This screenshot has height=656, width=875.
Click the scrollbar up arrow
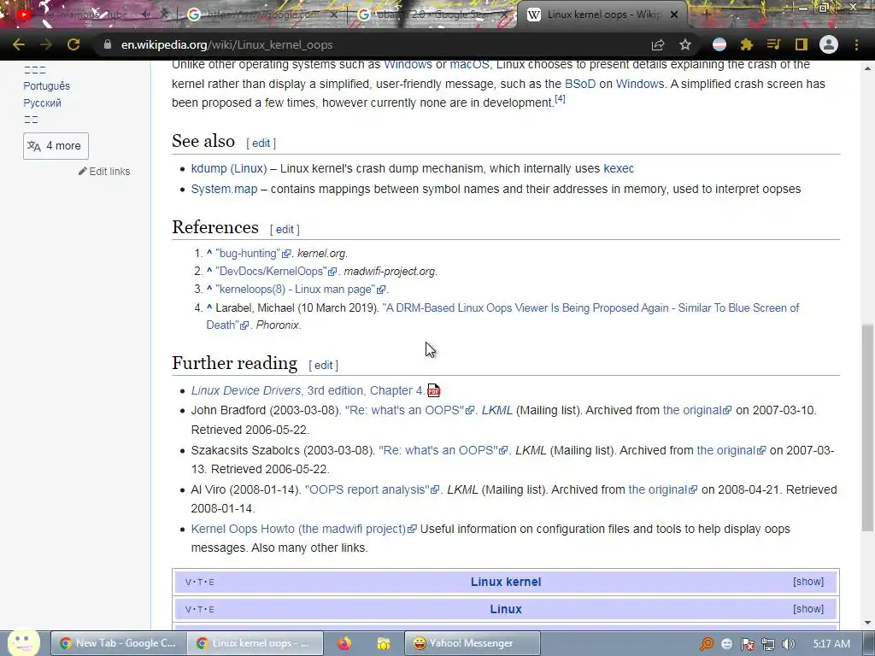click(867, 68)
